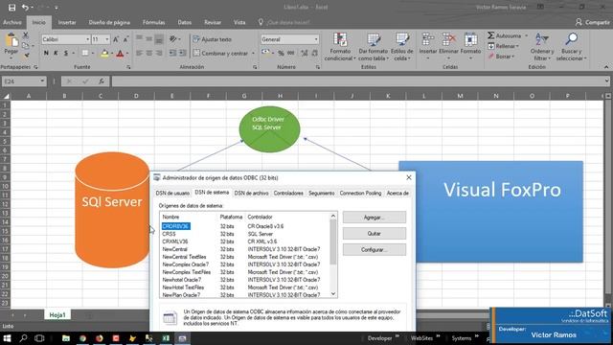Save the workbook with the floppy icon
The image size is (613, 345).
click(11, 7)
